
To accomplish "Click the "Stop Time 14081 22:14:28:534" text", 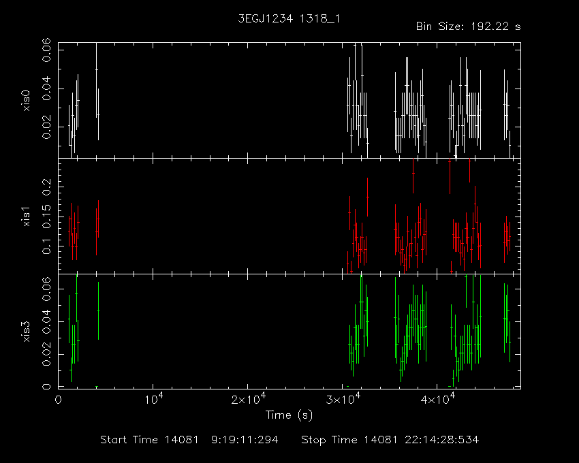I will (390, 440).
